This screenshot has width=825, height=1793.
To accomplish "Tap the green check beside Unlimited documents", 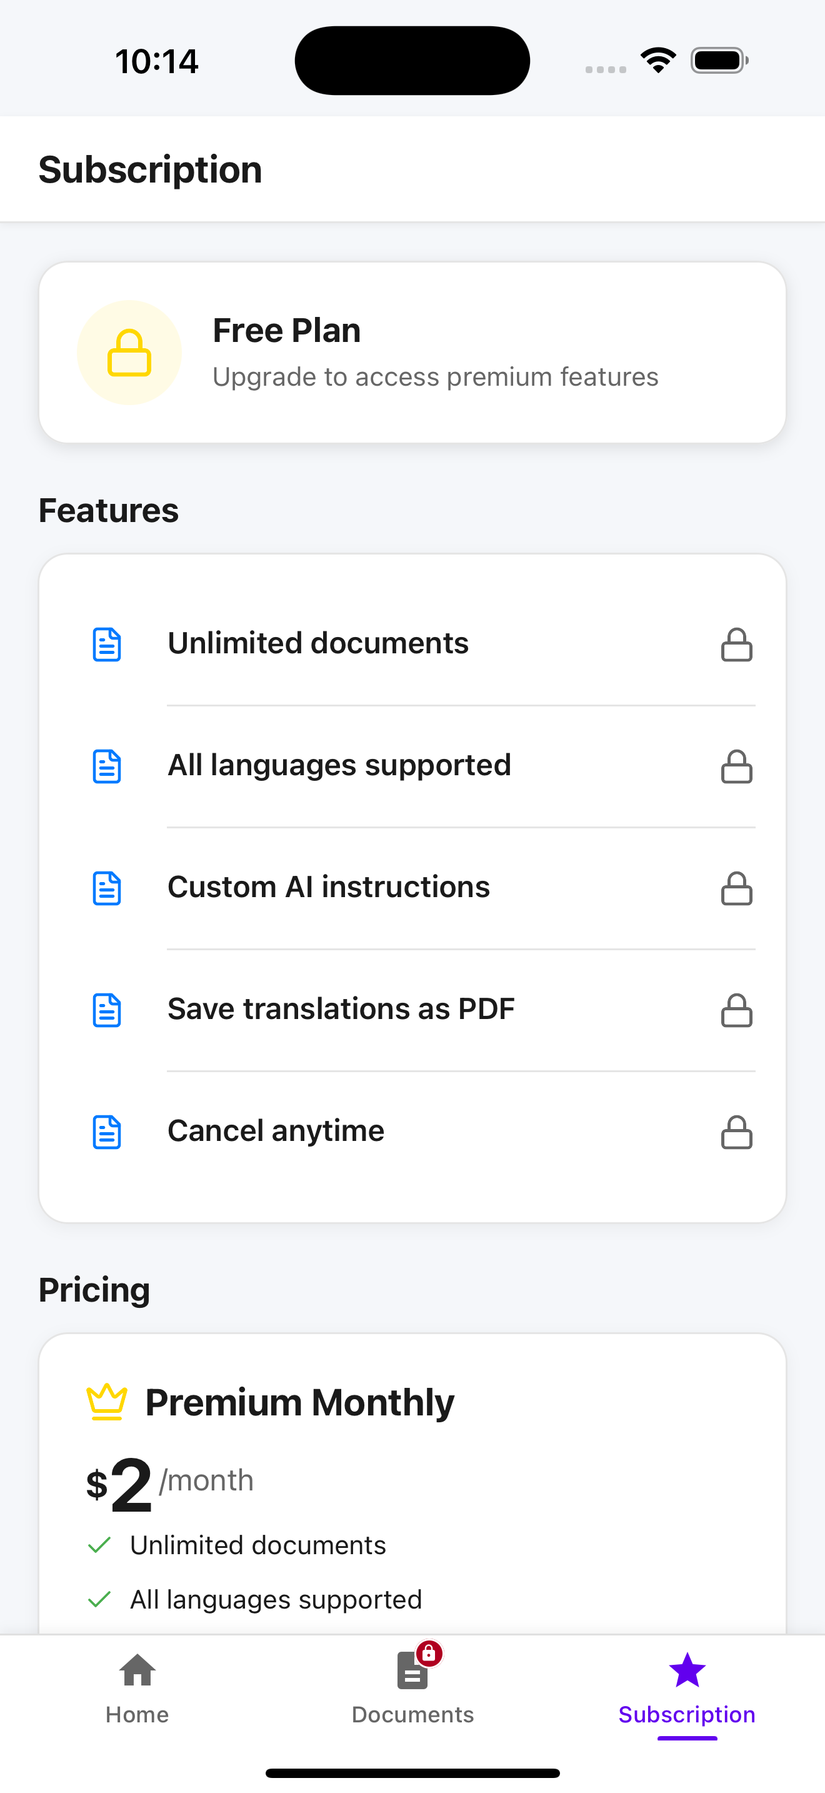I will tap(99, 1545).
